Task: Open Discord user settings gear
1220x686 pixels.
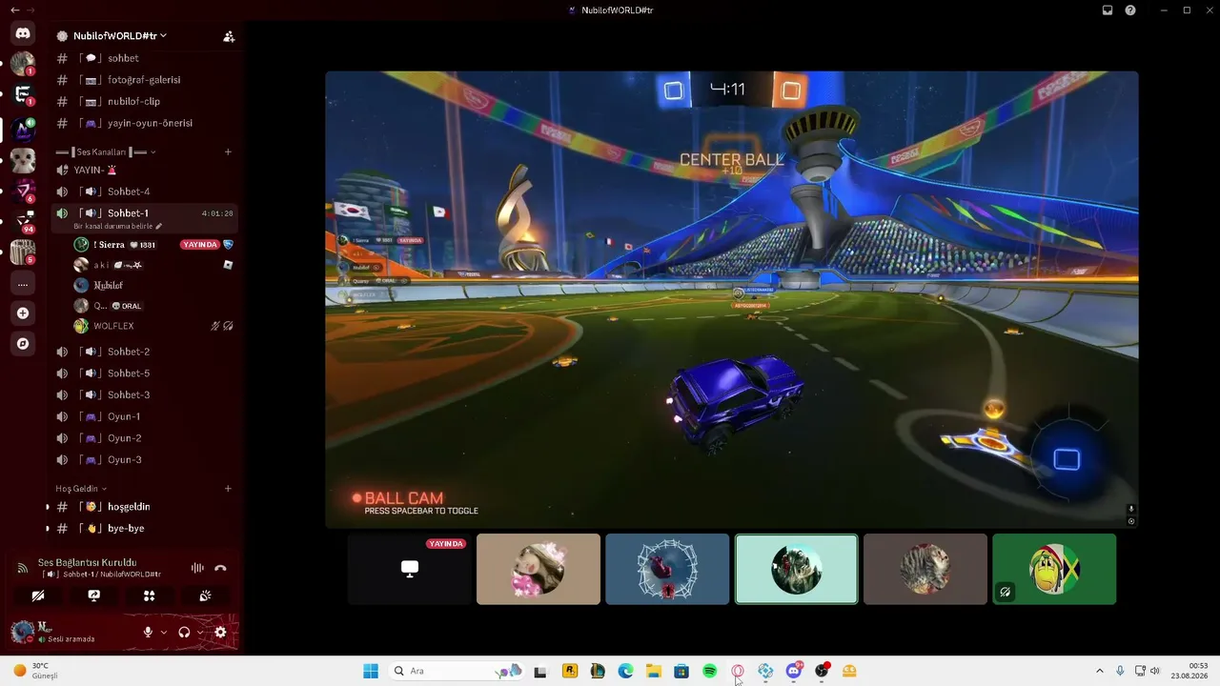Action: (220, 632)
